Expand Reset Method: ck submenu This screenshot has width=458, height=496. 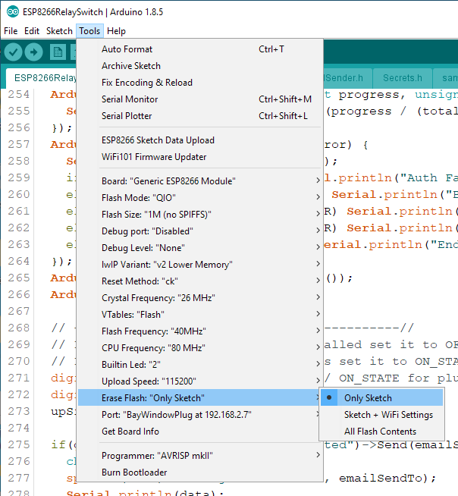[x=200, y=281]
